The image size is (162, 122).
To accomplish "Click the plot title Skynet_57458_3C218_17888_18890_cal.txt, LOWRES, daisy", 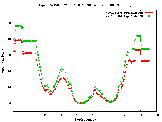I will pos(85,5).
